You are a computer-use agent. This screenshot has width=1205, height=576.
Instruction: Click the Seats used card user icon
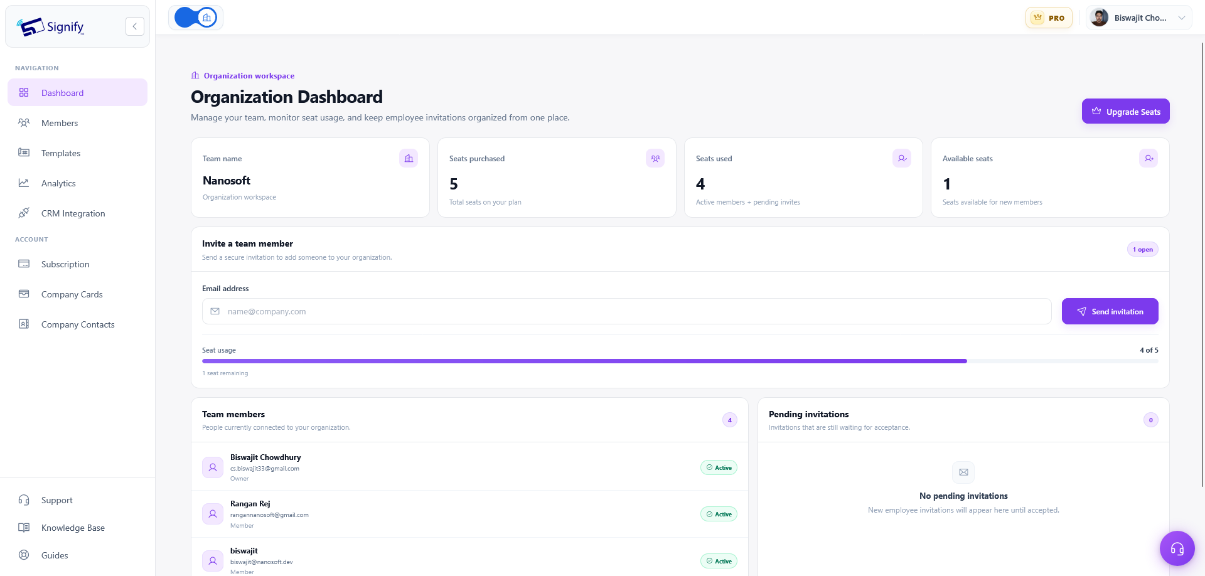tap(902, 158)
